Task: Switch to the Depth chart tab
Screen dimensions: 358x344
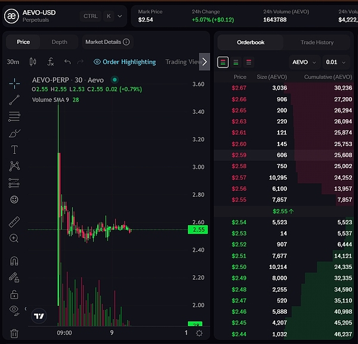Action: 59,42
